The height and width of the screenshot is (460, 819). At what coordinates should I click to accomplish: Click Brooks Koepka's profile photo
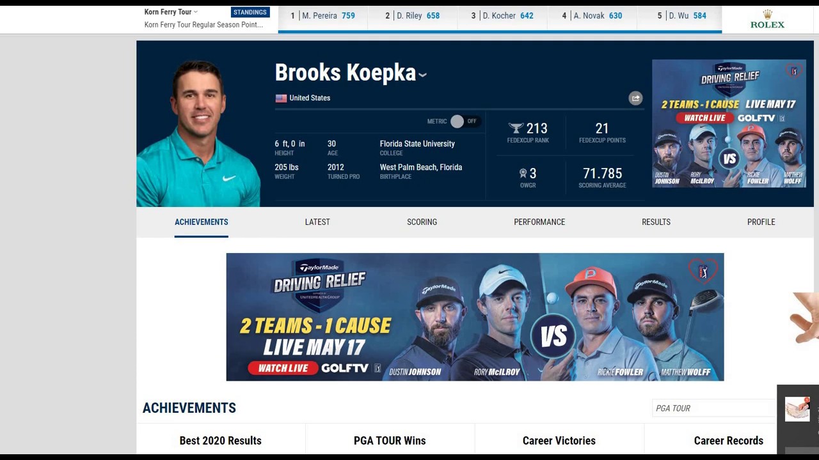198,133
